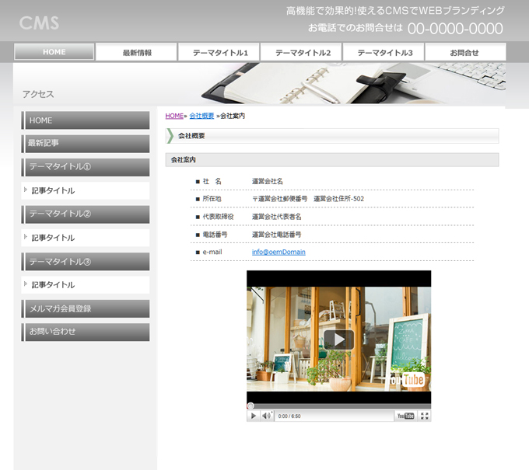Click the small play button in the player bar
529x470 pixels.
(253, 416)
